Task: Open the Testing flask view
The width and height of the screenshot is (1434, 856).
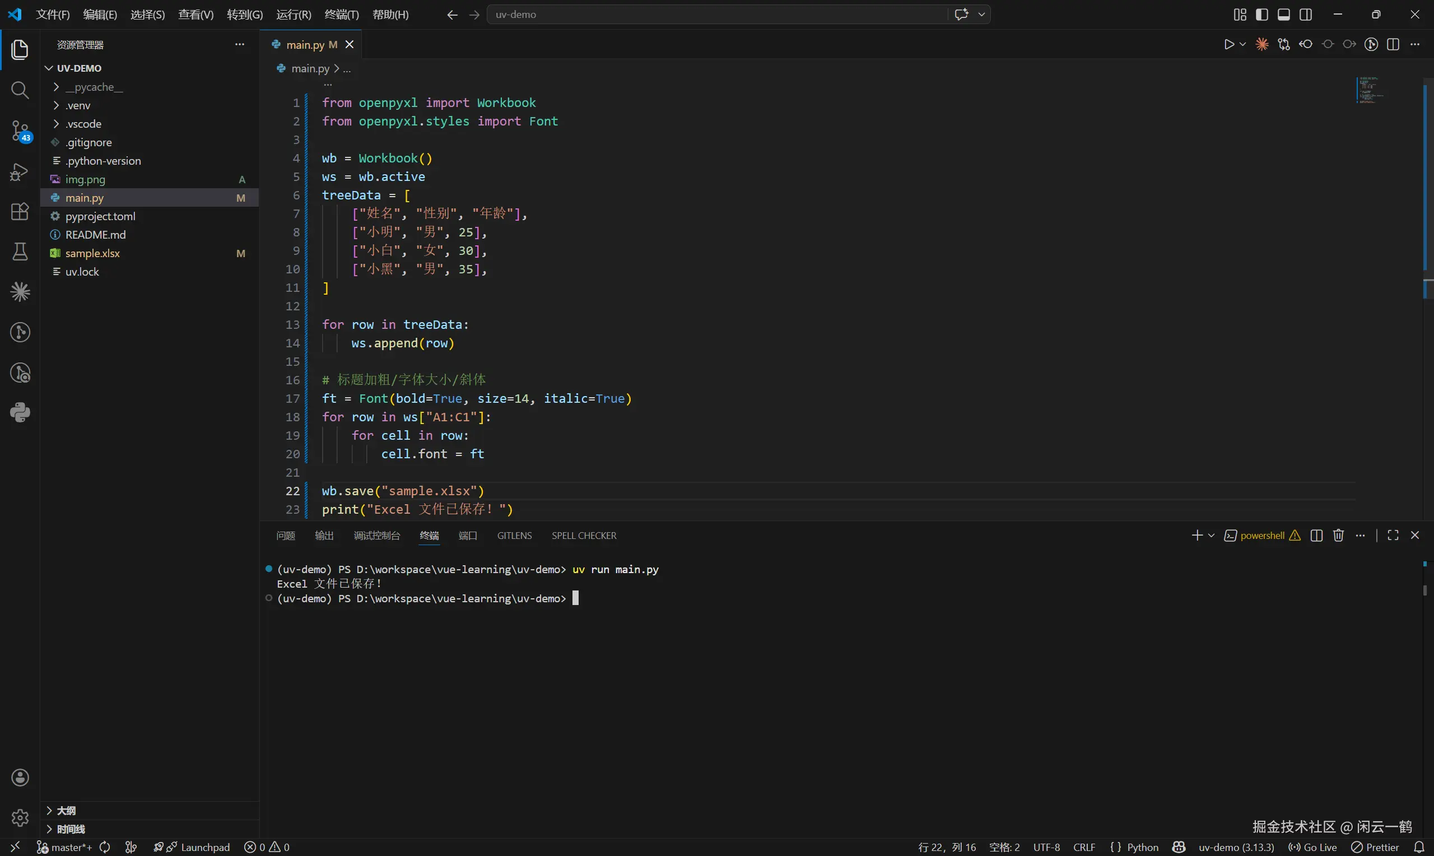Action: pos(20,252)
